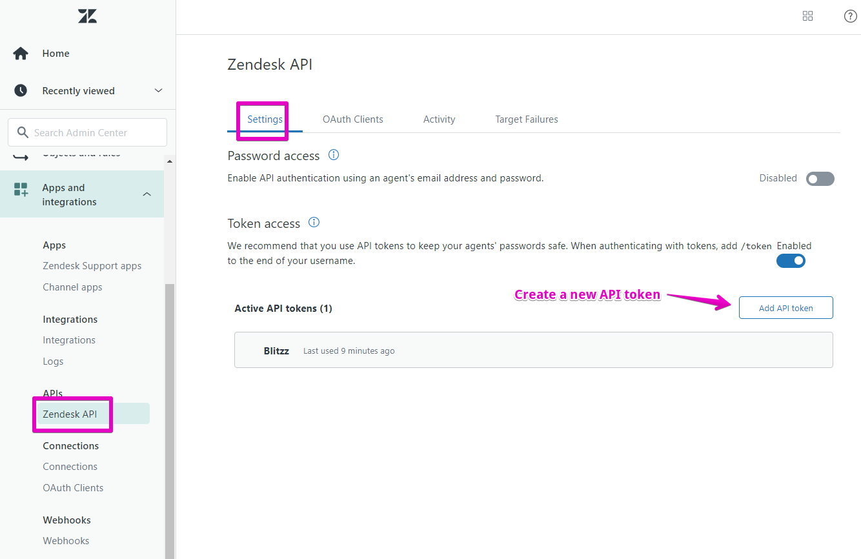Click the Apps and integrations grid icon
This screenshot has width=861, height=559.
click(x=21, y=189)
